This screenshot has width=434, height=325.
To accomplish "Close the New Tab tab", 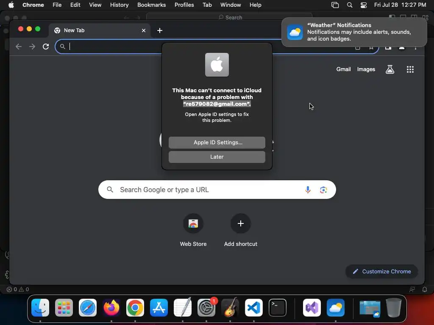I will (x=143, y=30).
